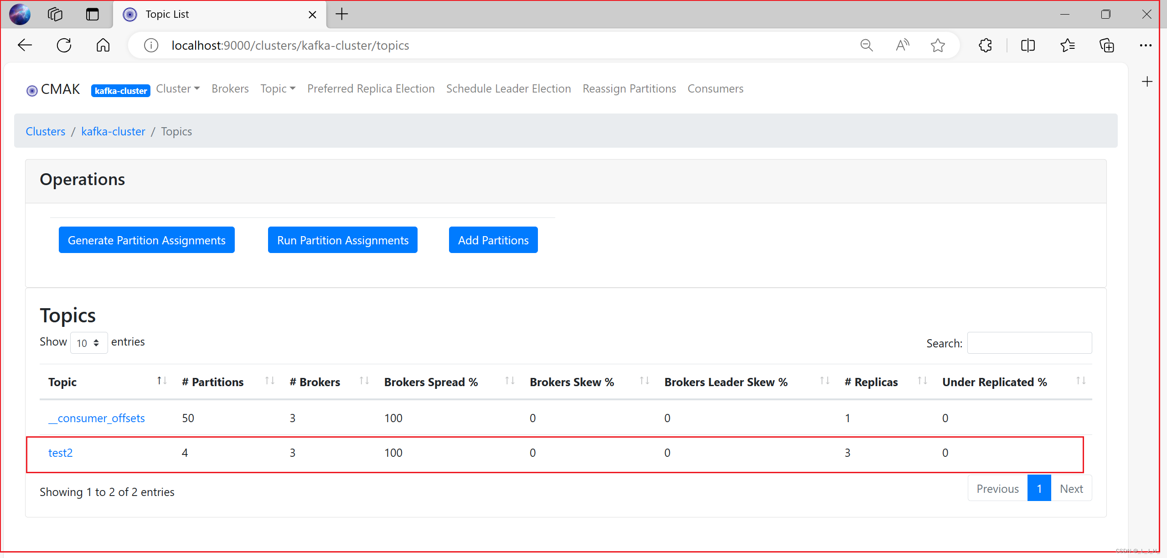Click the zoom out magnifier in address bar
Viewport: 1167px width, 558px height.
(x=866, y=45)
